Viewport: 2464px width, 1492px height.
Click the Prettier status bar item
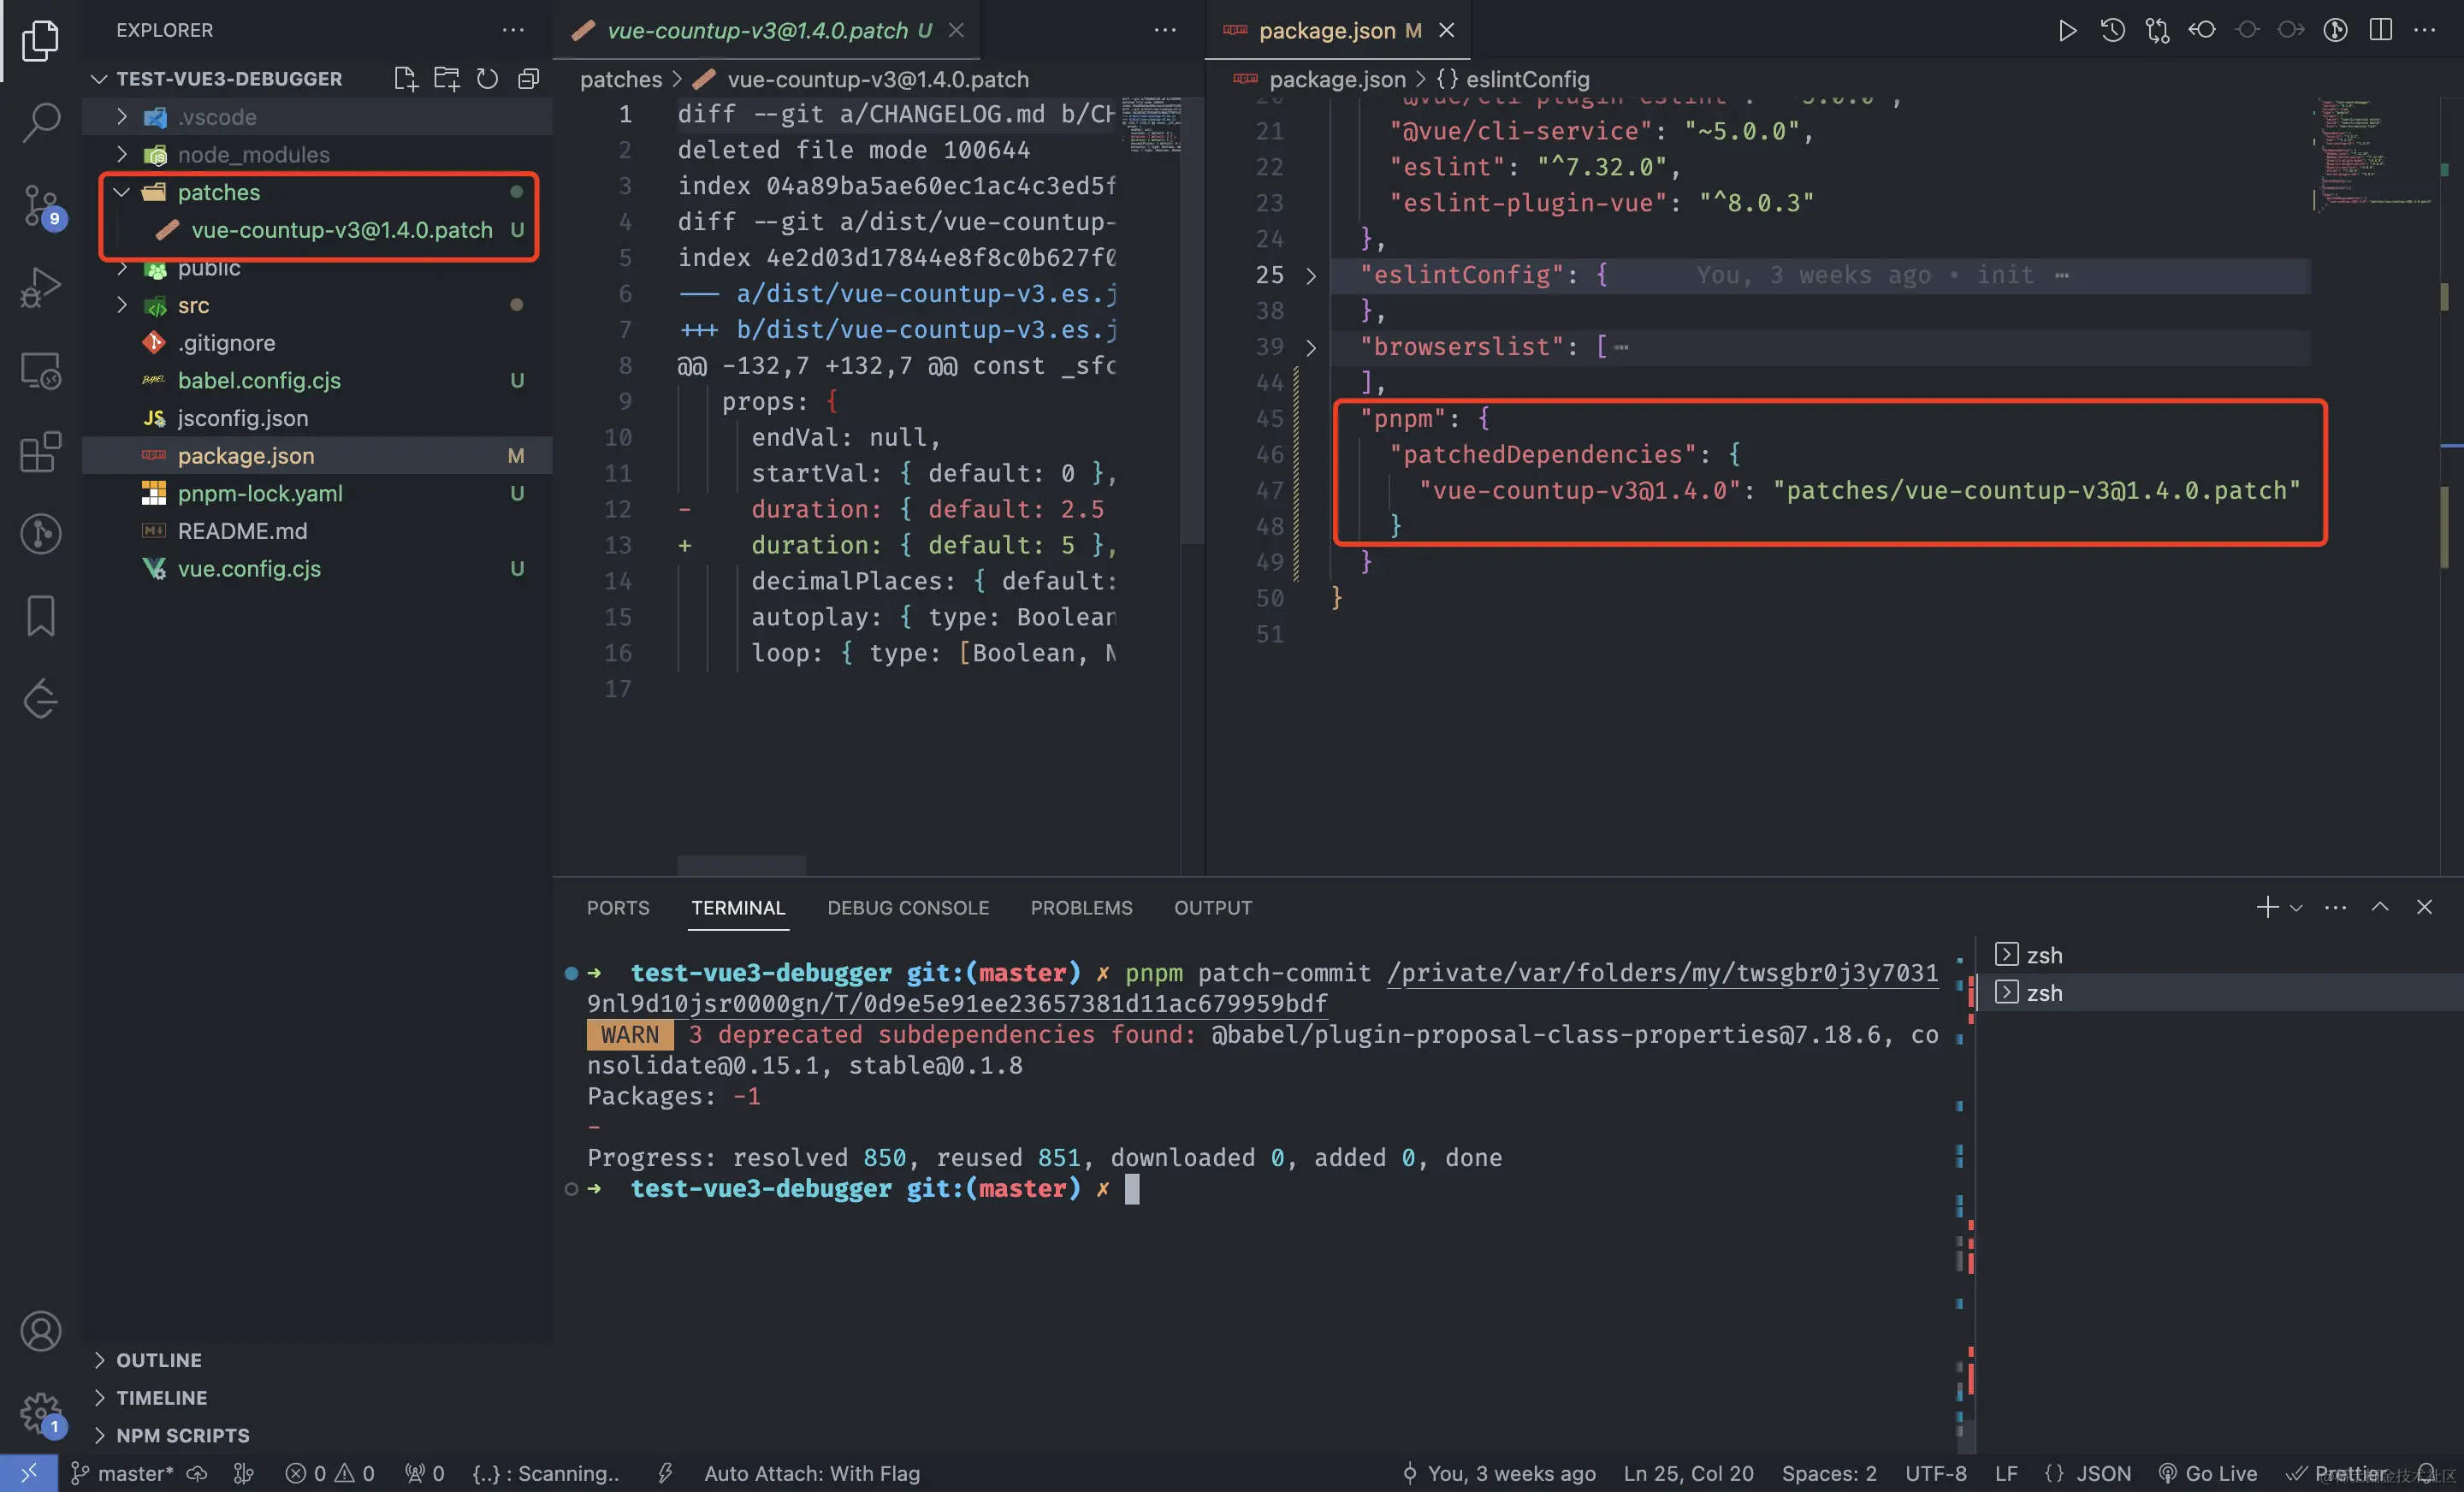pyautogui.click(x=2338, y=1473)
